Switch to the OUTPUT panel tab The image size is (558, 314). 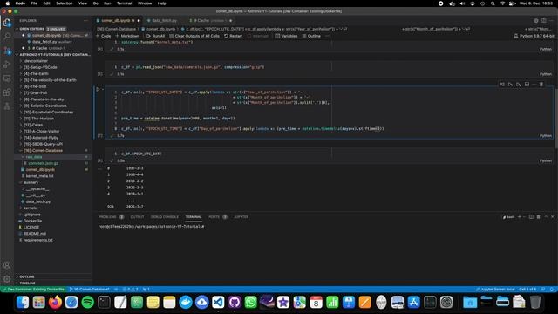pyautogui.click(x=137, y=217)
